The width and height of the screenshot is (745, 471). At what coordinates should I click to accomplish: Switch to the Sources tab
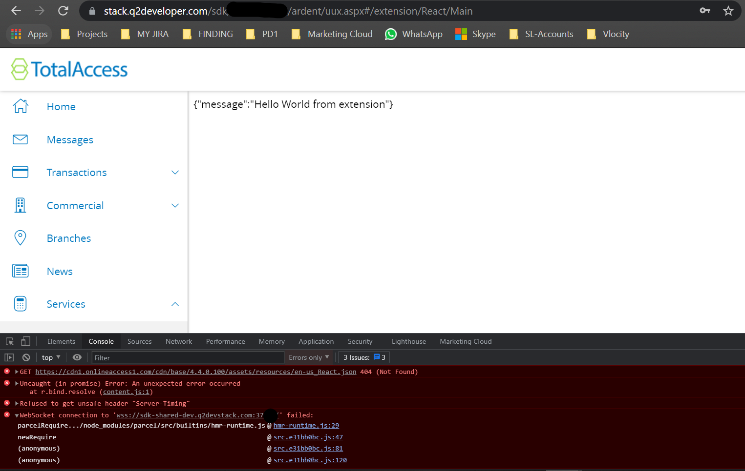click(140, 341)
